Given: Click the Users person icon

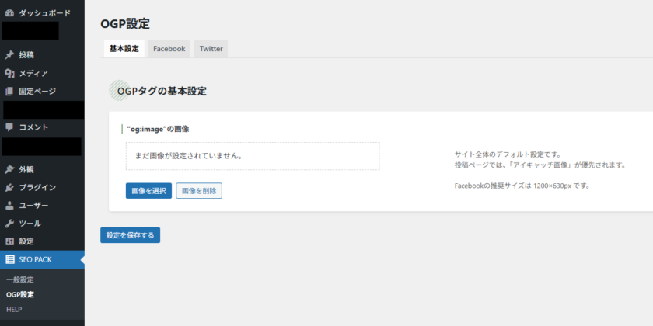Looking at the screenshot, I should pyautogui.click(x=9, y=206).
